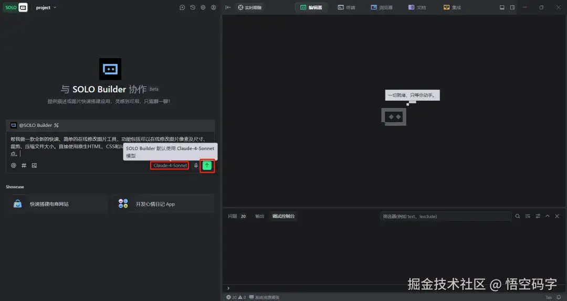The image size is (567, 301).
Task: Click the robot mascot in editor area
Action: click(x=394, y=117)
